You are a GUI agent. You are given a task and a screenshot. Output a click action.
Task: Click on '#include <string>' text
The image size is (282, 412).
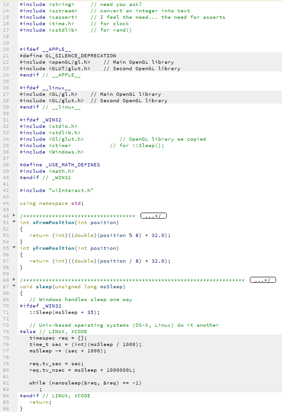(x=47, y=5)
